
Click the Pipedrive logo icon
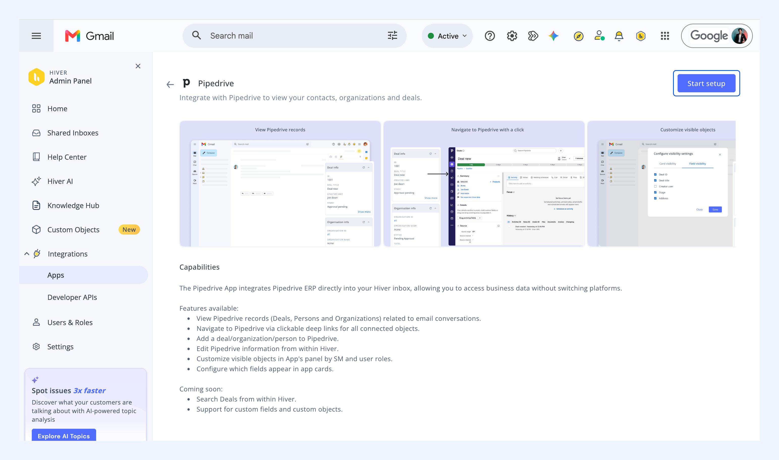(186, 83)
